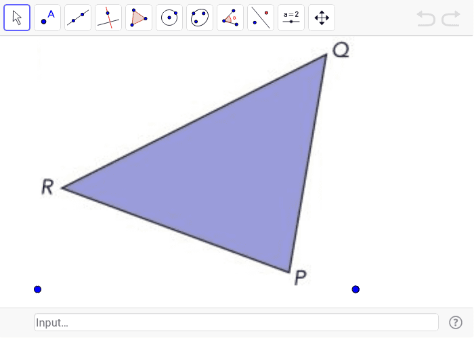
Task: Select Move Graphics View tool
Action: pos(322,18)
